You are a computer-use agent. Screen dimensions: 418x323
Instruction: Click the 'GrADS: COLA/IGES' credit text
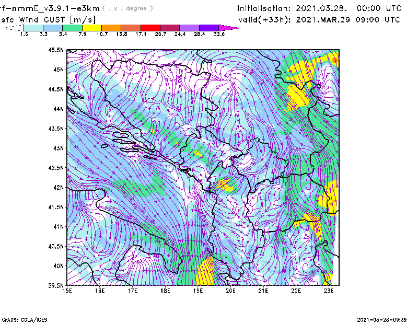[25, 320]
